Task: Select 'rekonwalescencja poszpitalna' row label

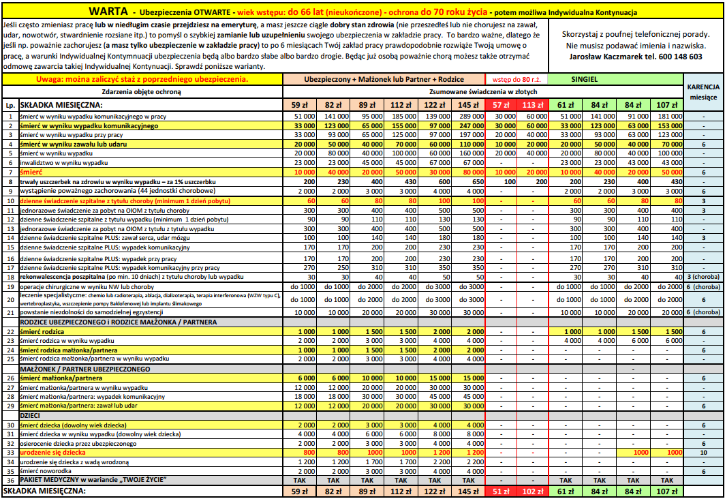Action: (x=132, y=277)
